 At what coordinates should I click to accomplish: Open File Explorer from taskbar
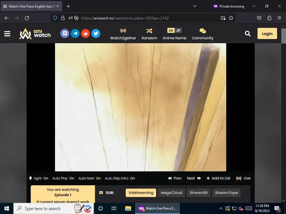pos(128,208)
